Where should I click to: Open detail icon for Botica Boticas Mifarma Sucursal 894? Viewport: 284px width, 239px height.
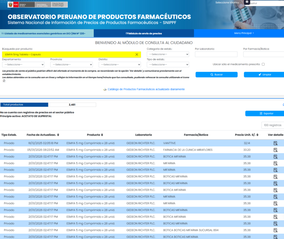[x=275, y=230]
